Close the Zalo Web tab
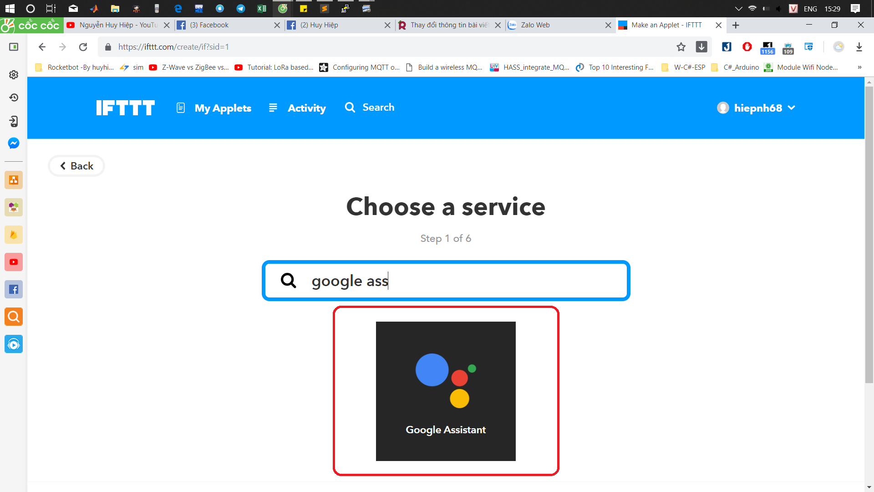 pos(608,25)
